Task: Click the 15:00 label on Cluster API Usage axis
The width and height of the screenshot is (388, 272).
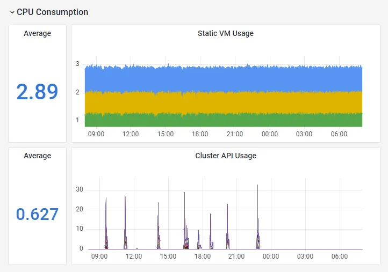Action: click(x=168, y=256)
